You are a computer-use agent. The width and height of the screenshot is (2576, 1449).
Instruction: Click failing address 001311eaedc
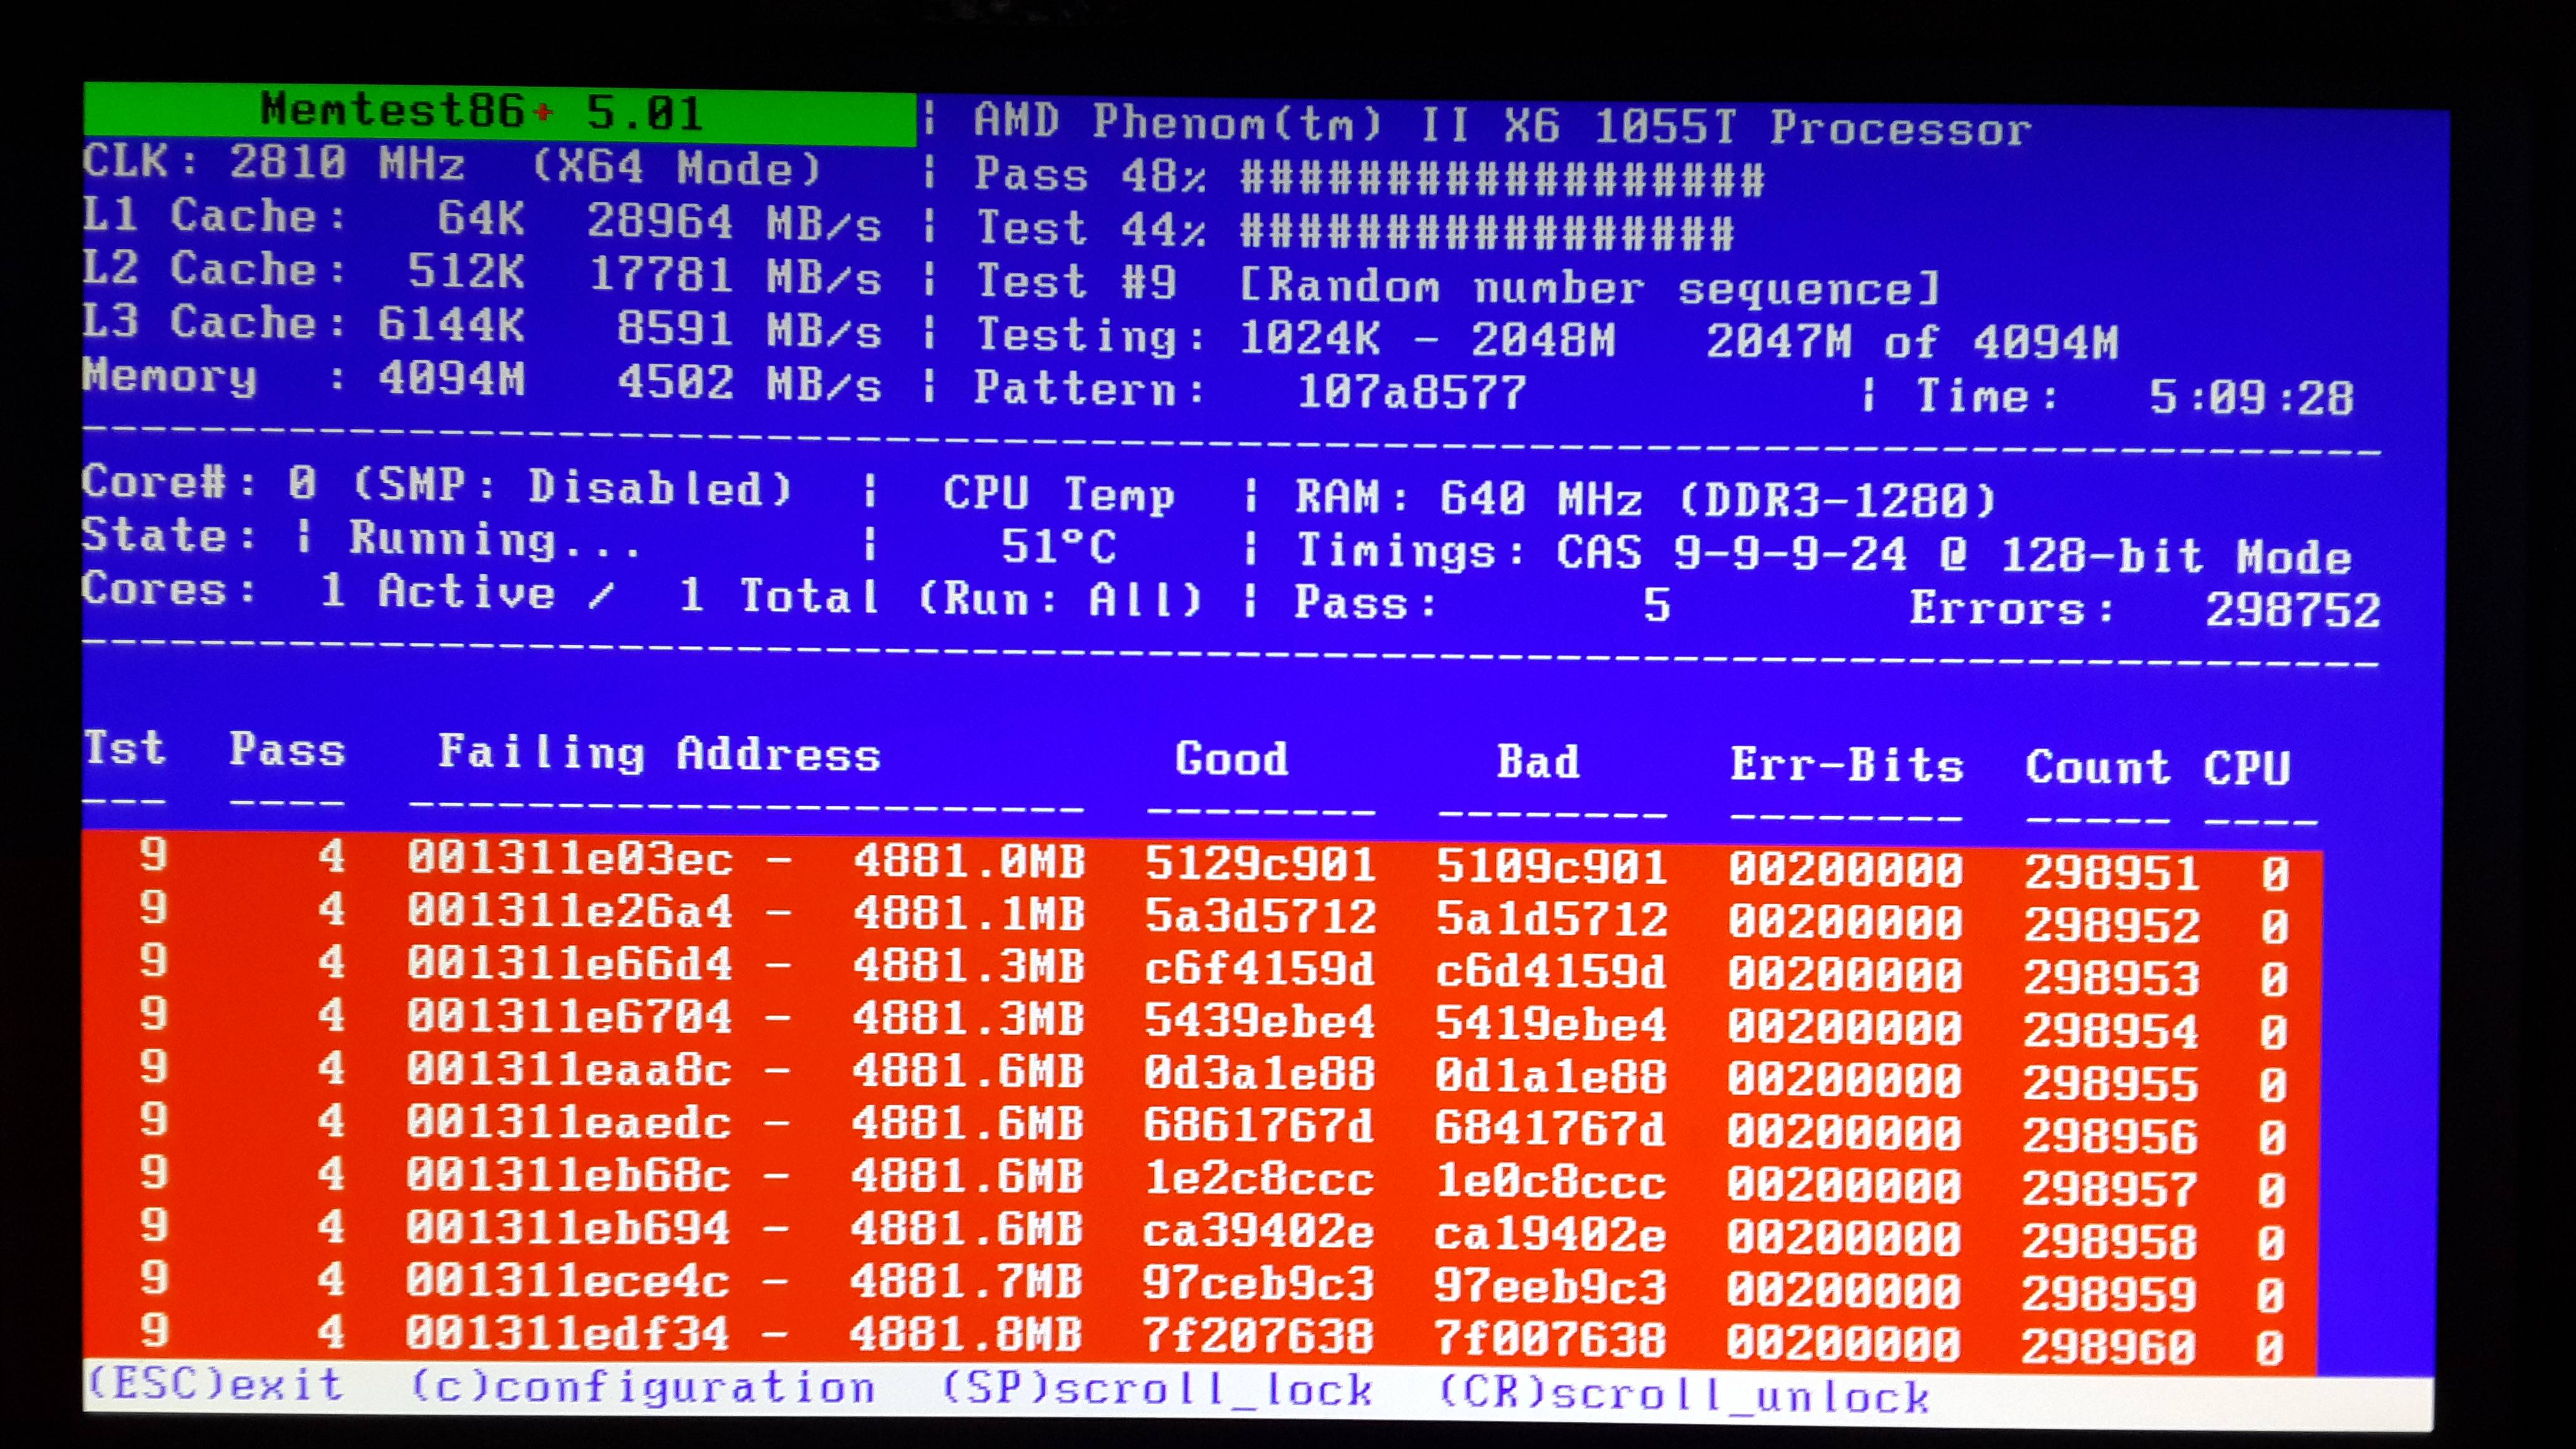568,1122
